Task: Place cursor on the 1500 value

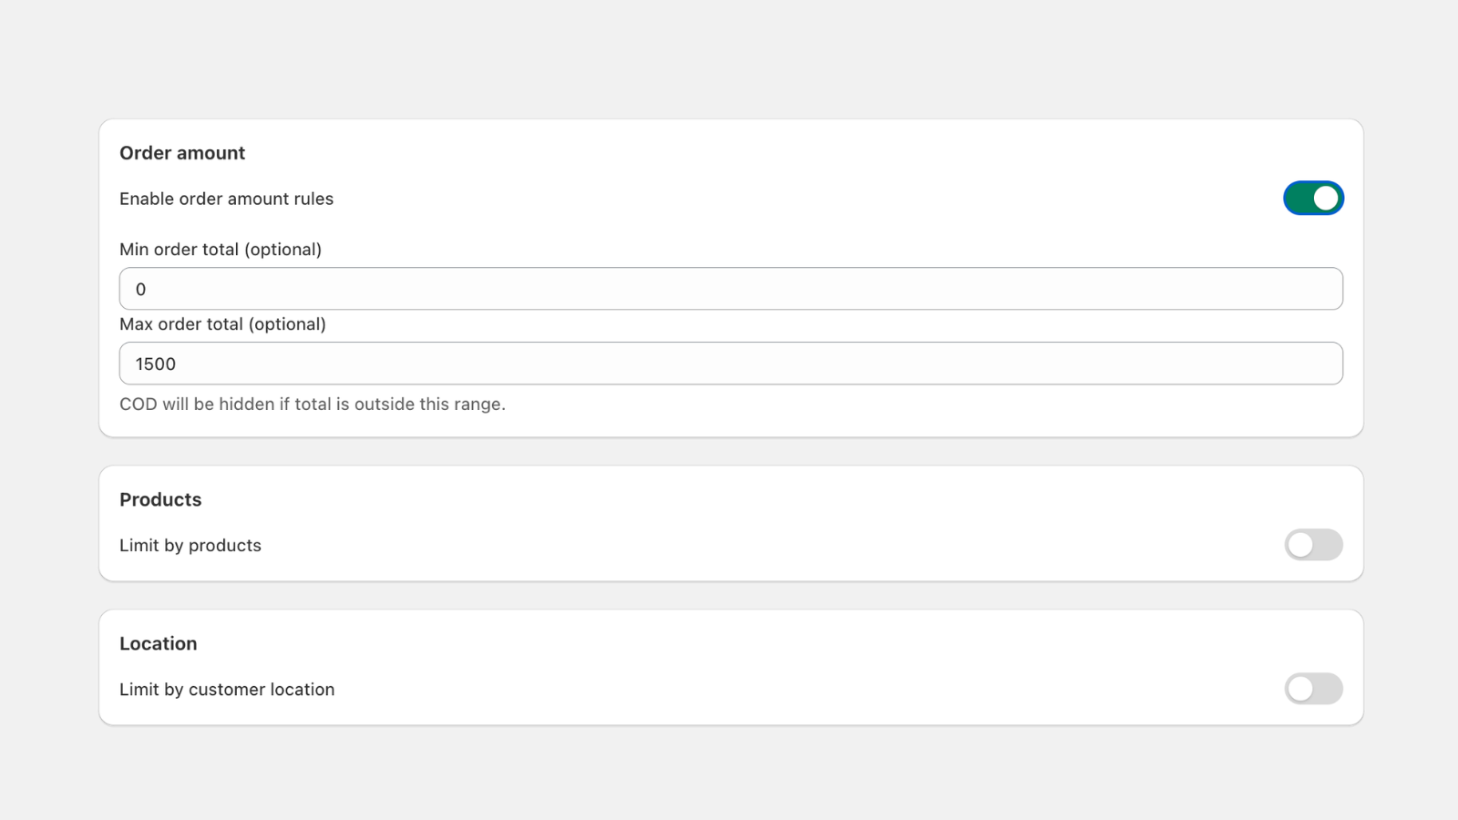Action: [156, 364]
